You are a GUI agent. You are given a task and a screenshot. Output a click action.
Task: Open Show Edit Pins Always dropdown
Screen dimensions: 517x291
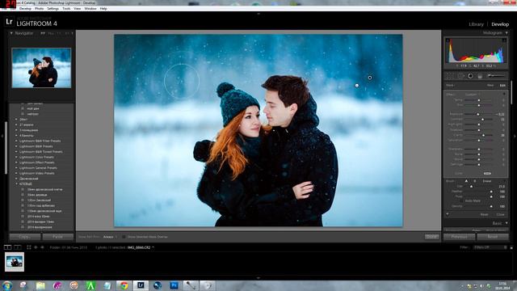pos(110,237)
